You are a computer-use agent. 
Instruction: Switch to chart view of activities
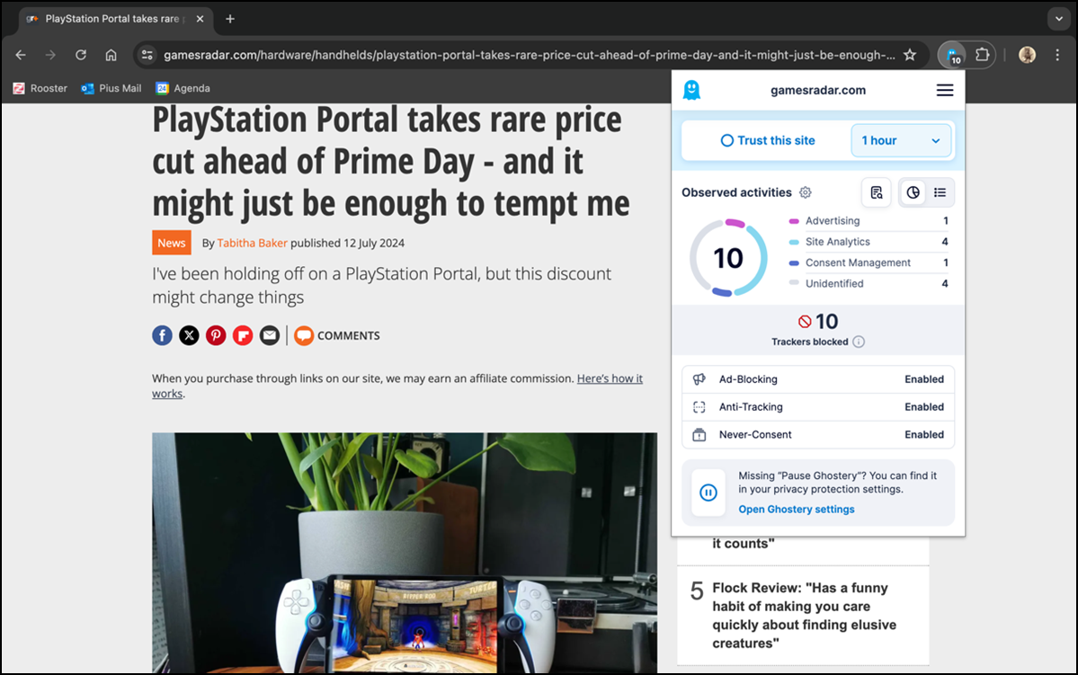[913, 192]
